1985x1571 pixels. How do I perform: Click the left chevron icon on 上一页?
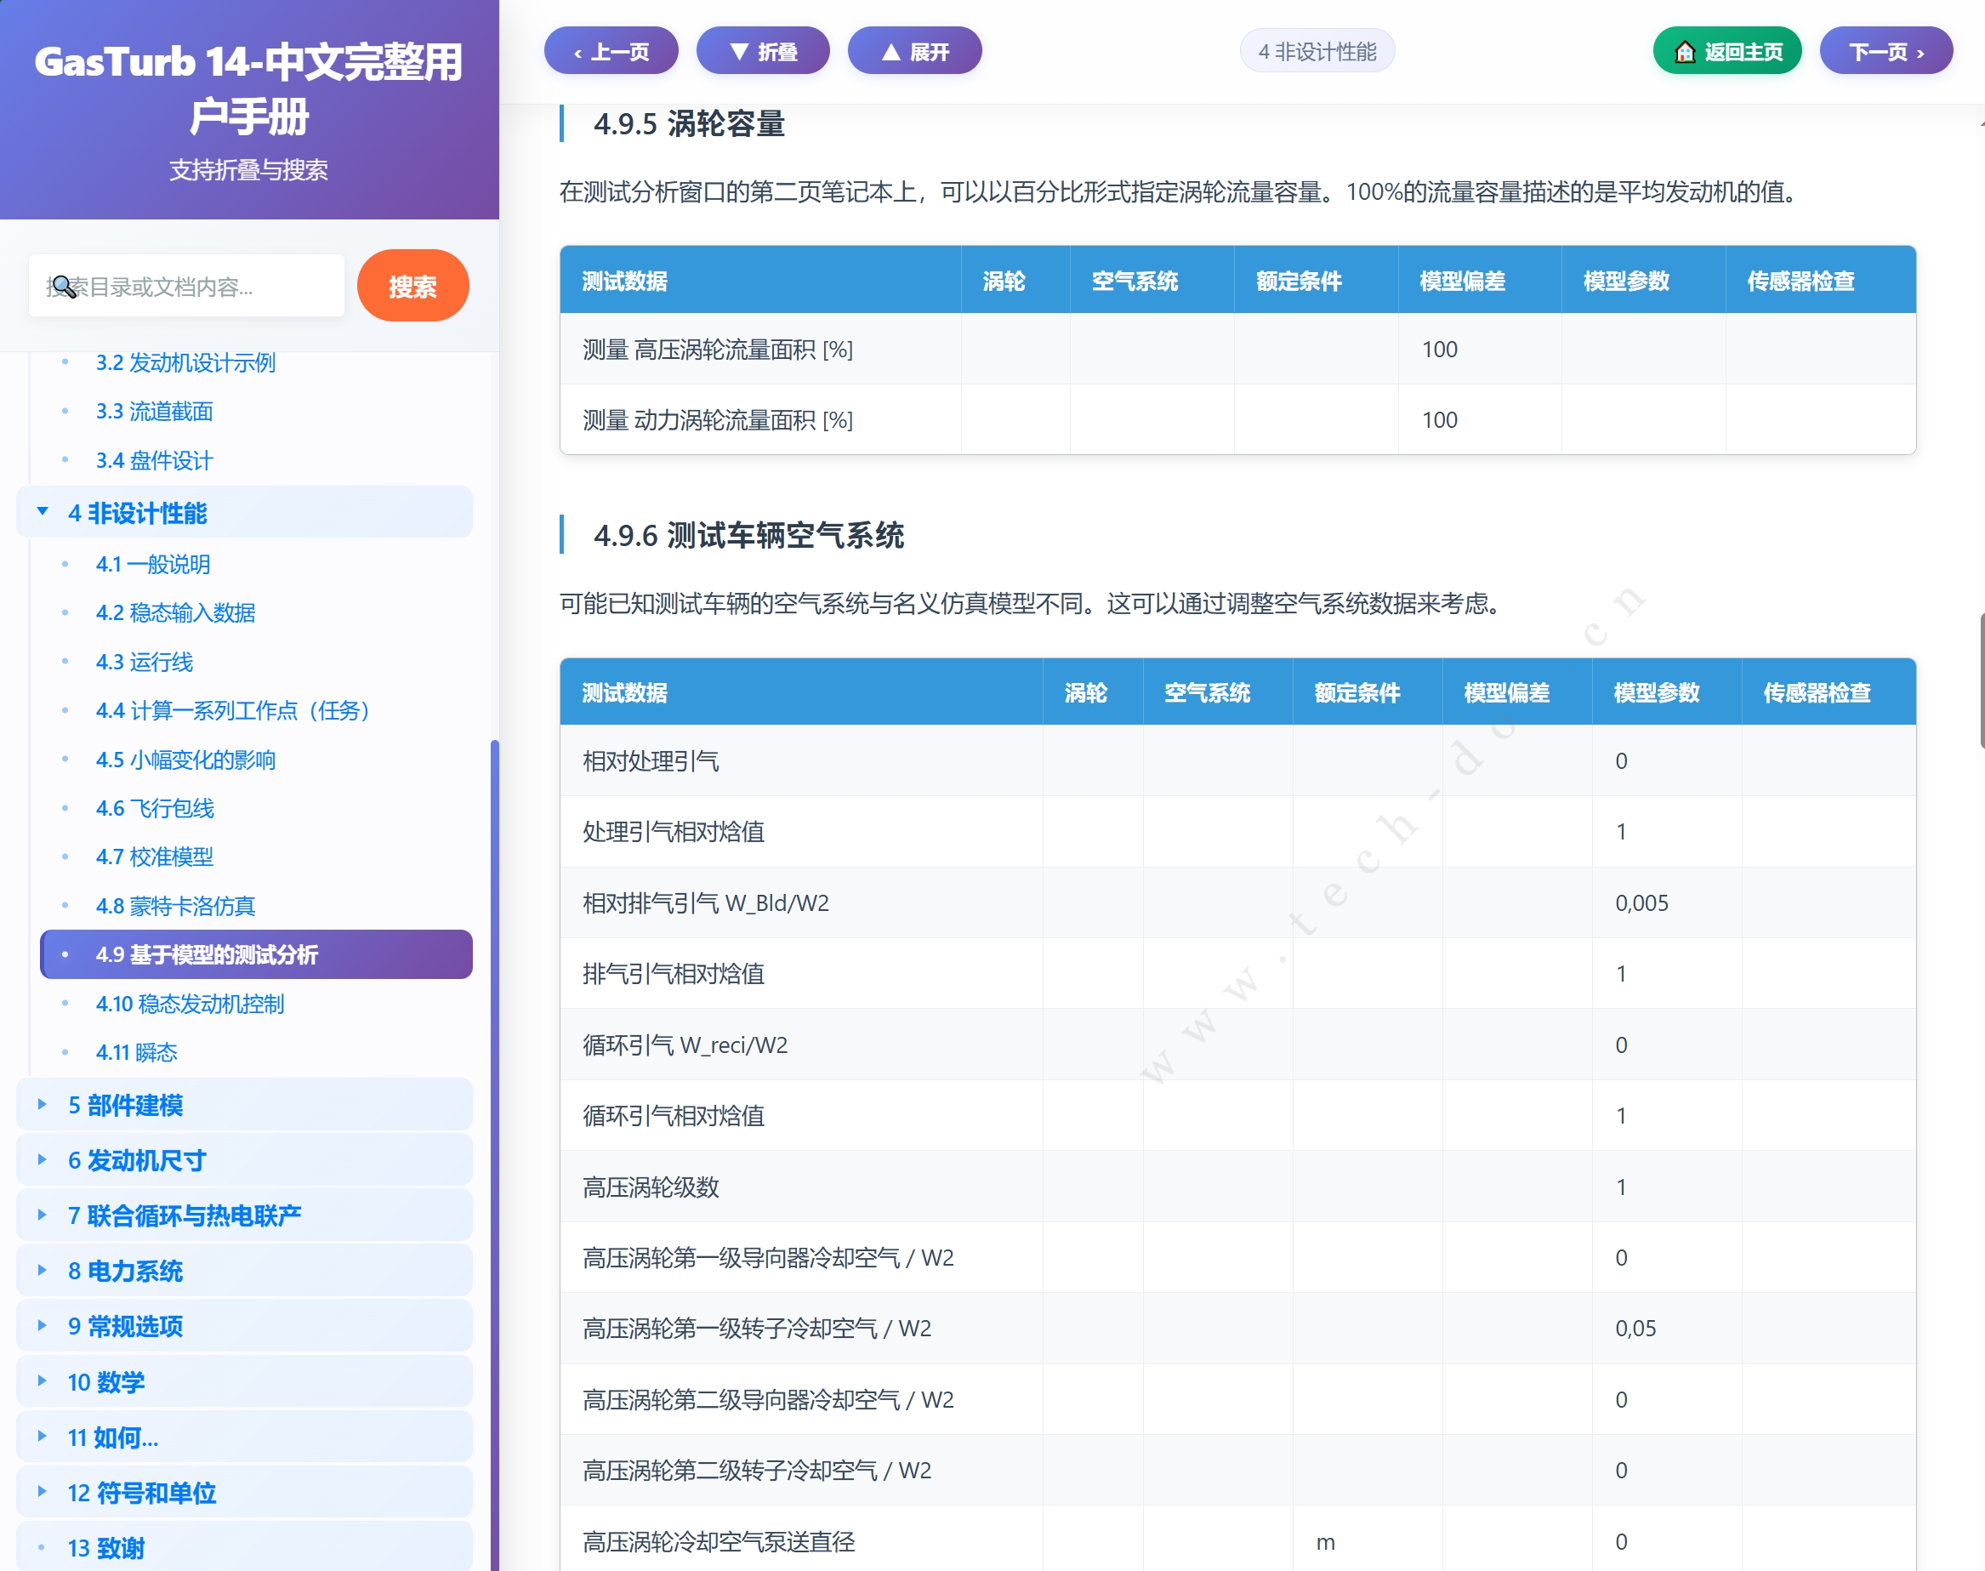coord(577,52)
